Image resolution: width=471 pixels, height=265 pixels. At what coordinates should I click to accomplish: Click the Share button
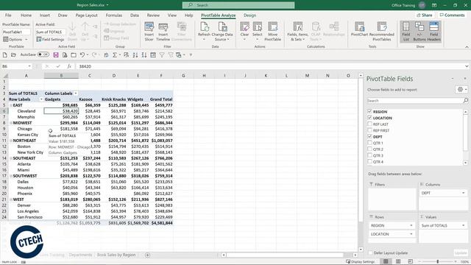425,15
